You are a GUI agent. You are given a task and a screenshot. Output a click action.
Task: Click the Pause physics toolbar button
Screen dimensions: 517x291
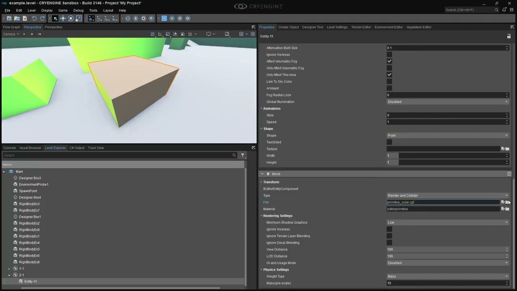tap(180, 18)
